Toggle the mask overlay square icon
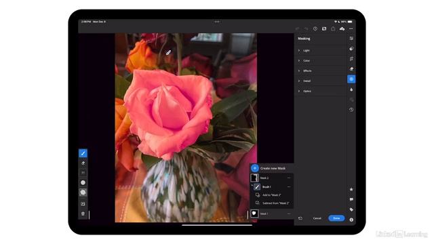 tap(83, 203)
